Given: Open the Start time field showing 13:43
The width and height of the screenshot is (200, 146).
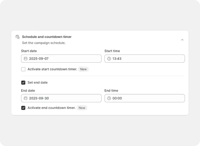Looking at the screenshot, I should point(144,59).
